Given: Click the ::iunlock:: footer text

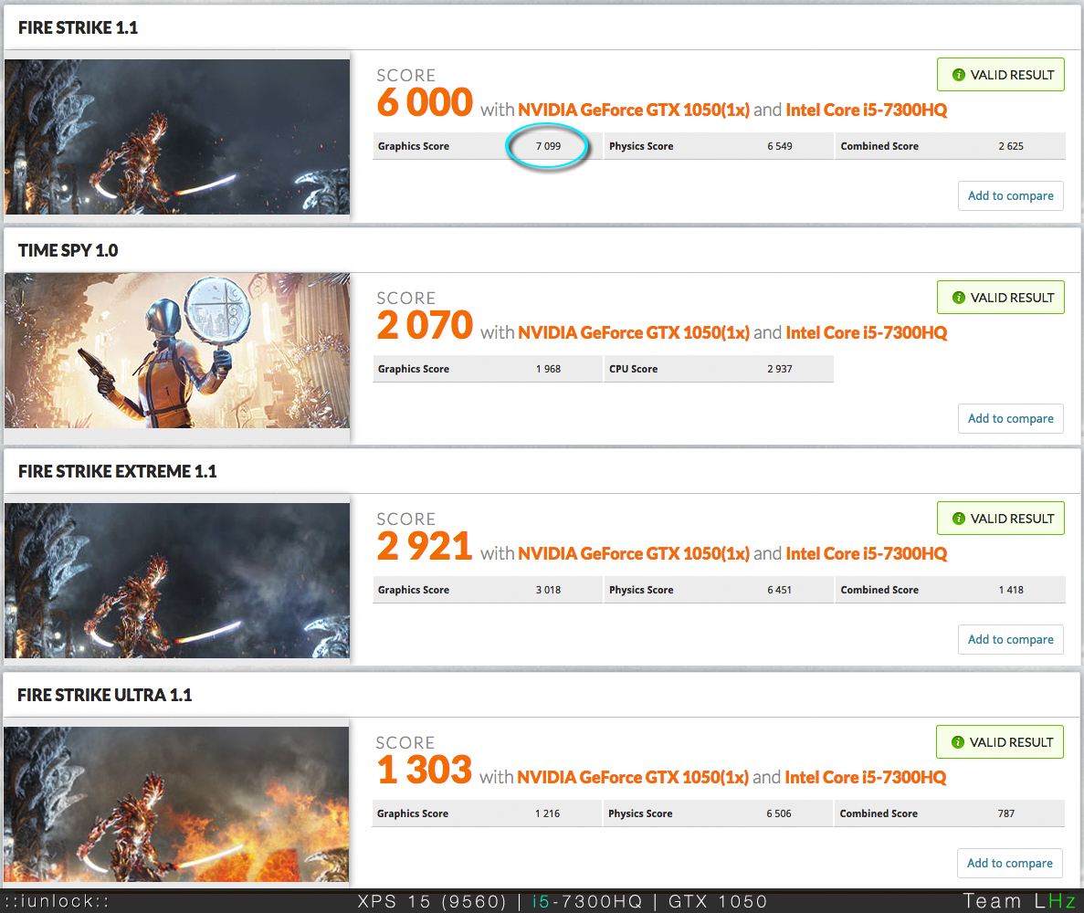Looking at the screenshot, I should coord(58,901).
